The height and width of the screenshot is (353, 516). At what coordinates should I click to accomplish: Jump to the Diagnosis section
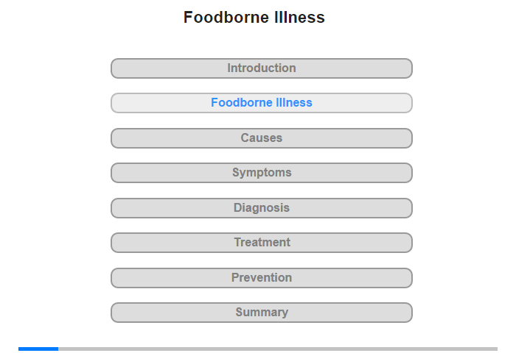pyautogui.click(x=261, y=208)
